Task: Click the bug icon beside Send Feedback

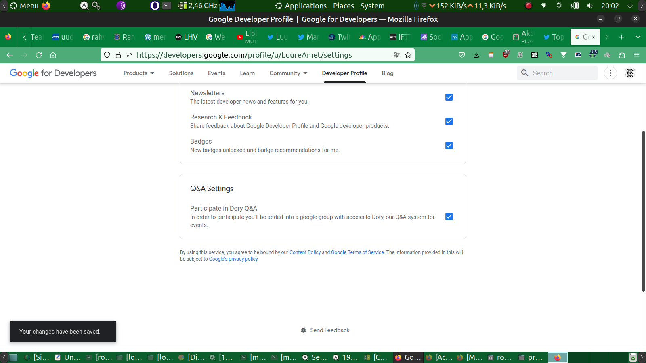Action: point(304,330)
